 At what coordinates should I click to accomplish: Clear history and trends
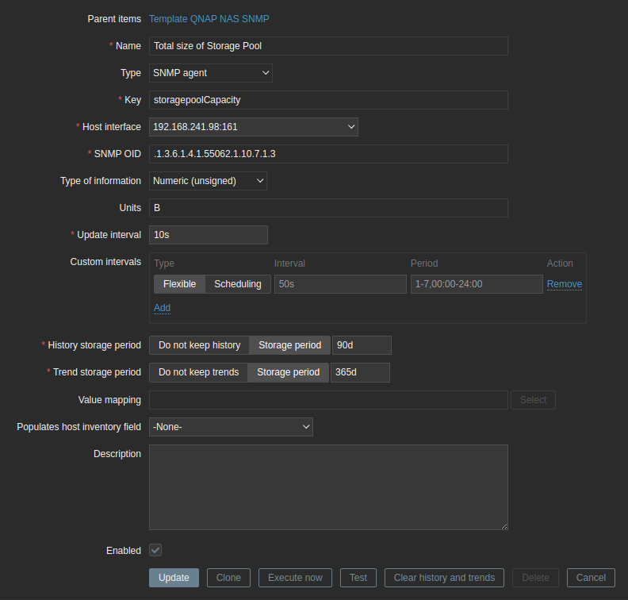[444, 578]
